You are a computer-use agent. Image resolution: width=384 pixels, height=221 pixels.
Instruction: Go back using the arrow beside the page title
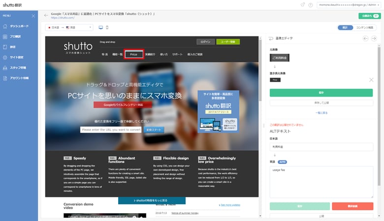point(46,15)
